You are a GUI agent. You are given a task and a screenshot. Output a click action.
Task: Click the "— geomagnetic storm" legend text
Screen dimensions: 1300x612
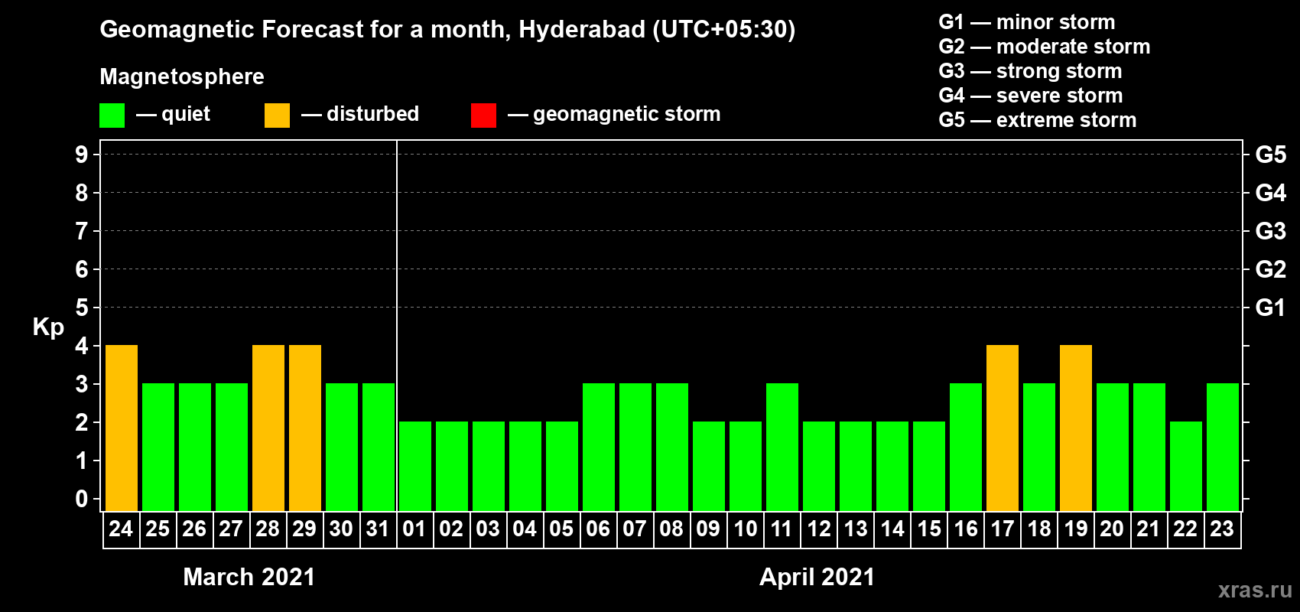614,115
